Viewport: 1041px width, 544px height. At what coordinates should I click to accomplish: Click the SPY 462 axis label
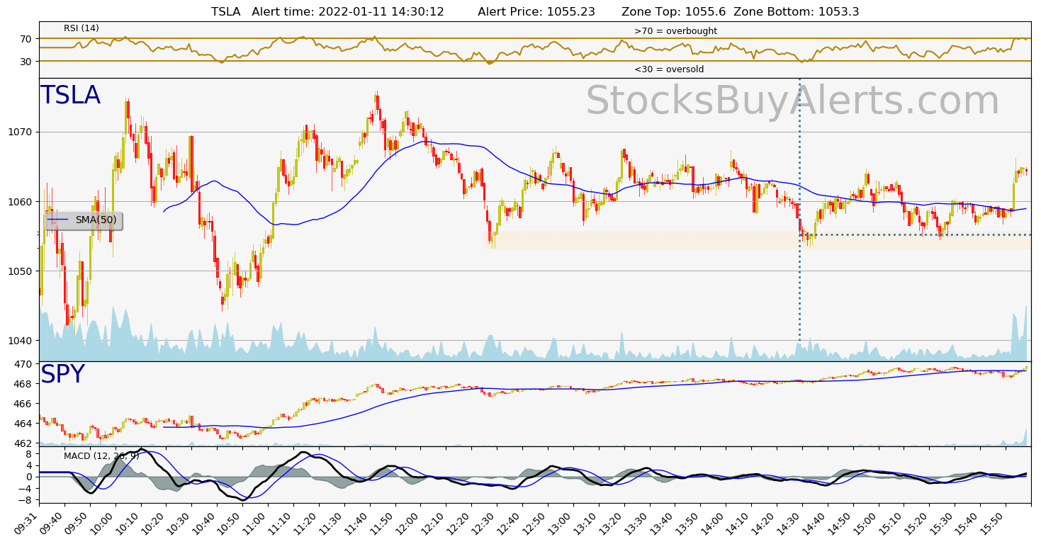click(x=23, y=443)
